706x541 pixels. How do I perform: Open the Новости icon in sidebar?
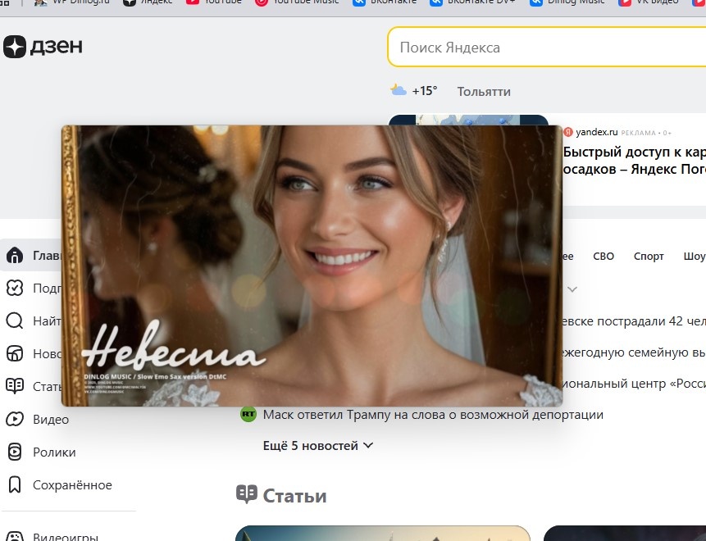[15, 354]
